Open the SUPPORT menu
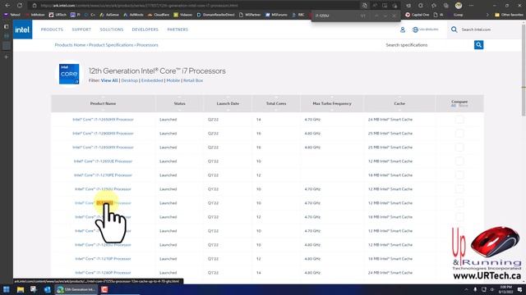The height and width of the screenshot is (295, 526). point(81,29)
